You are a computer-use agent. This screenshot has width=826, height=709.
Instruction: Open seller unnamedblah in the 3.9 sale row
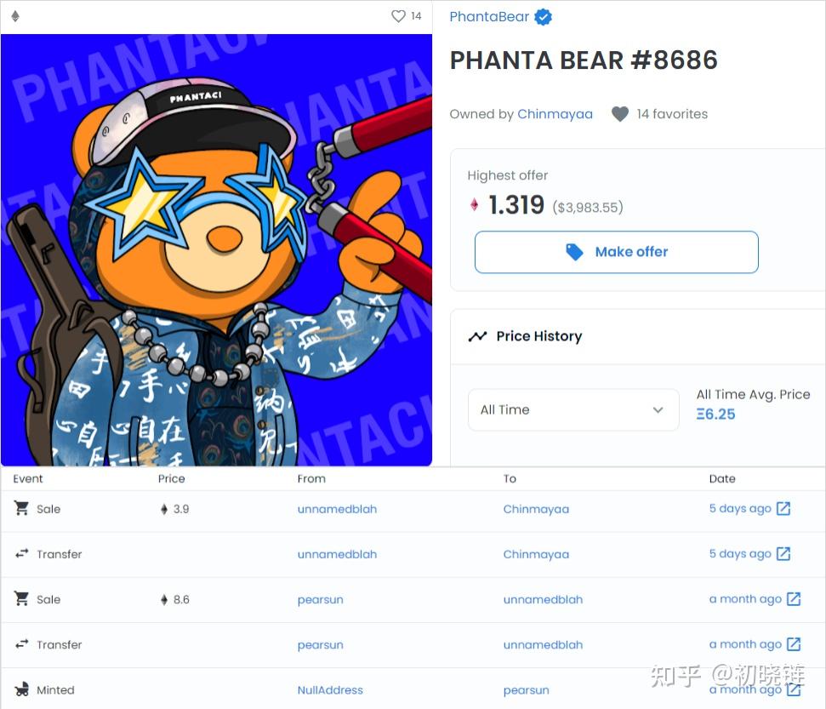click(x=337, y=509)
